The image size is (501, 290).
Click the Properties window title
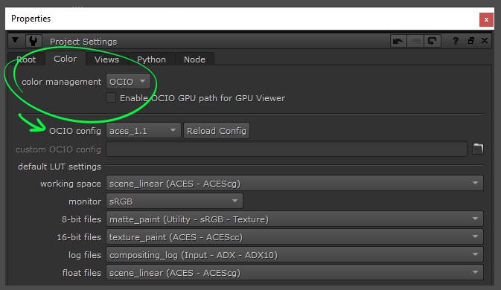[31, 19]
